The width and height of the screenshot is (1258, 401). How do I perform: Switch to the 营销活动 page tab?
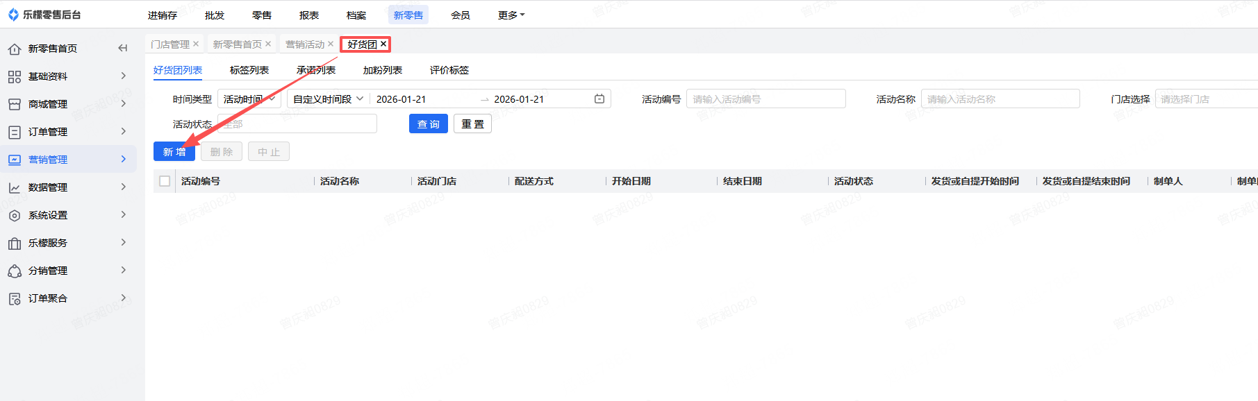click(x=305, y=44)
